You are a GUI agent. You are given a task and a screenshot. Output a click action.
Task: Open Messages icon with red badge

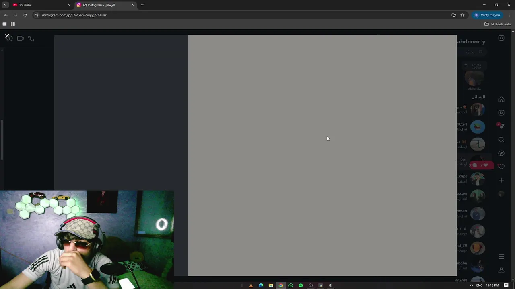pos(501,126)
